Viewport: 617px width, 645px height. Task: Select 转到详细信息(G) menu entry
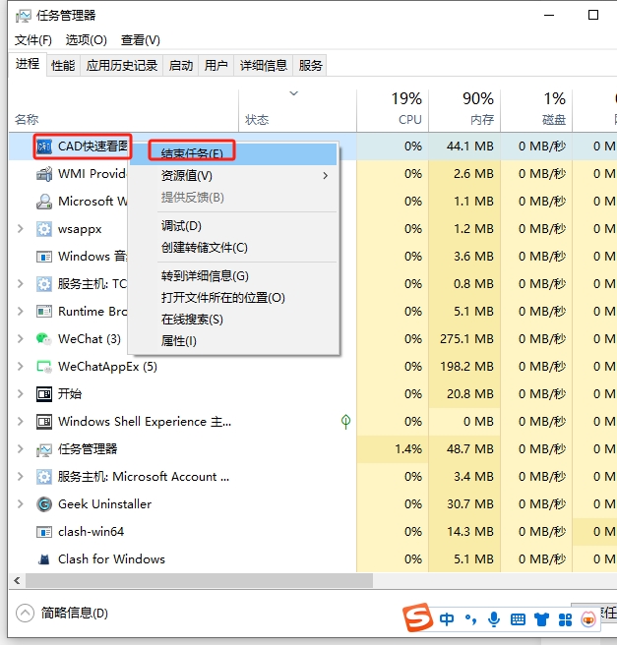point(234,276)
